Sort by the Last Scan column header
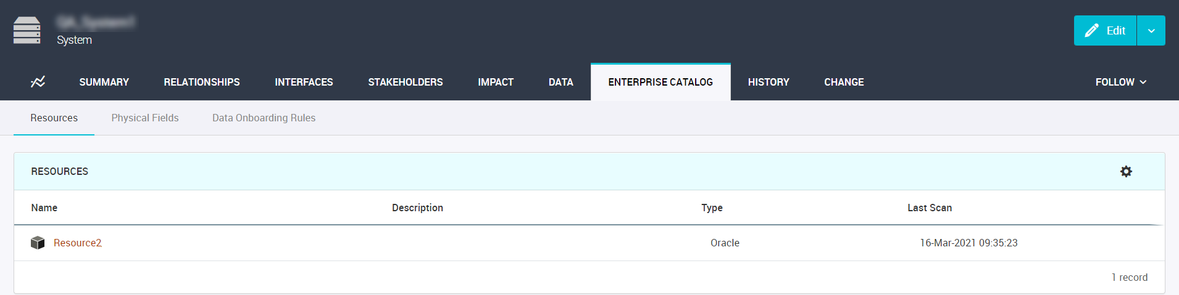The height and width of the screenshot is (295, 1179). click(930, 208)
